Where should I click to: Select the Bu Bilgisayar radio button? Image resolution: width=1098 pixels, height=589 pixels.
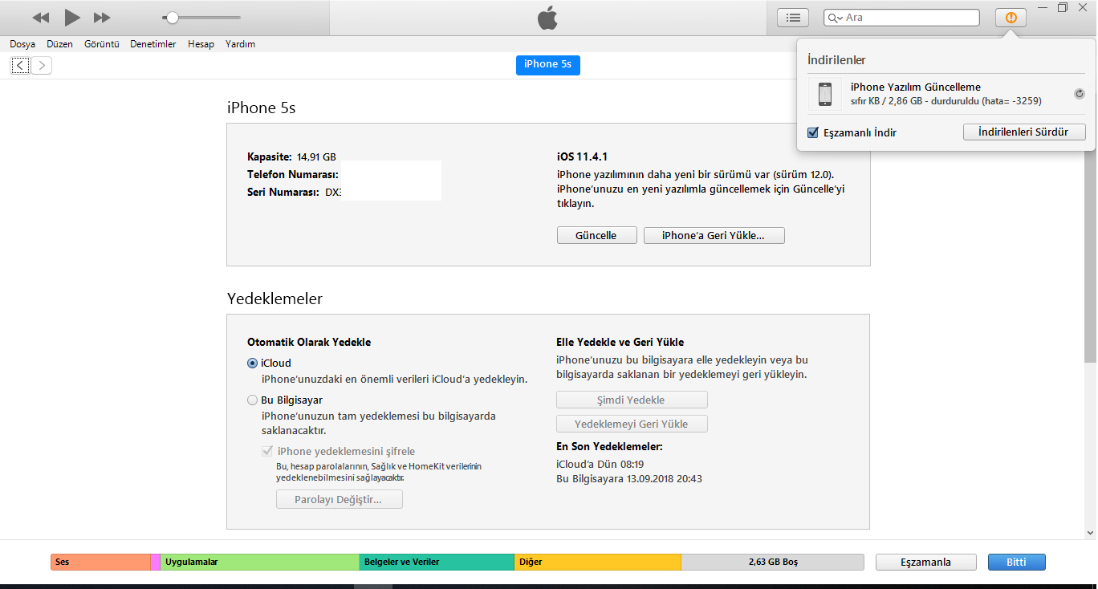pyautogui.click(x=253, y=400)
